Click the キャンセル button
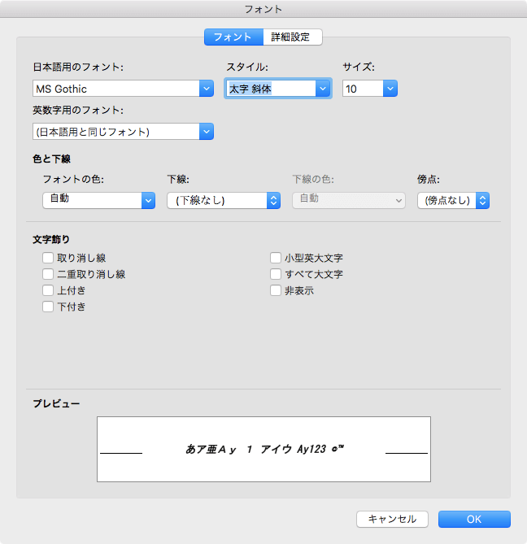Viewport: 527px width, 544px height. (x=392, y=519)
